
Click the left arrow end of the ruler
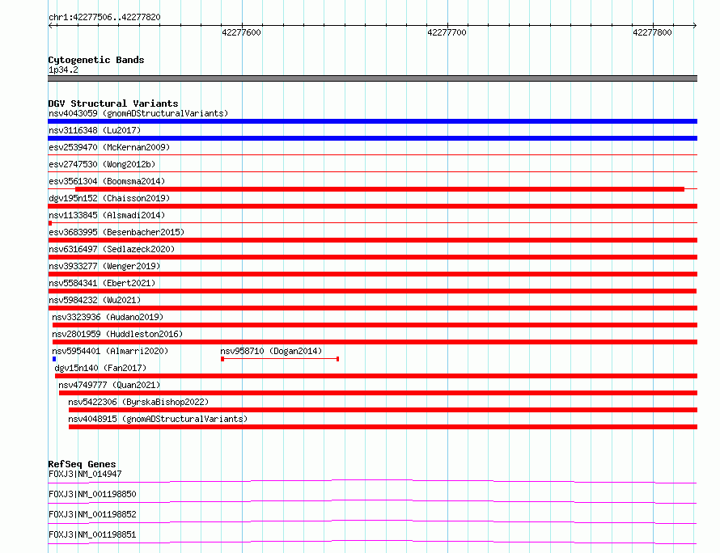51,25
